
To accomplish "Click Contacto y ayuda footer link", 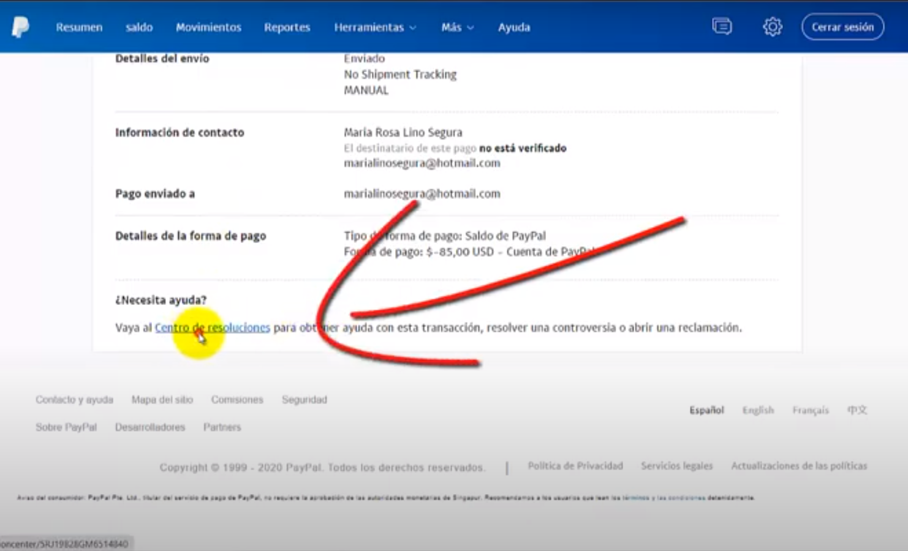I will 74,400.
